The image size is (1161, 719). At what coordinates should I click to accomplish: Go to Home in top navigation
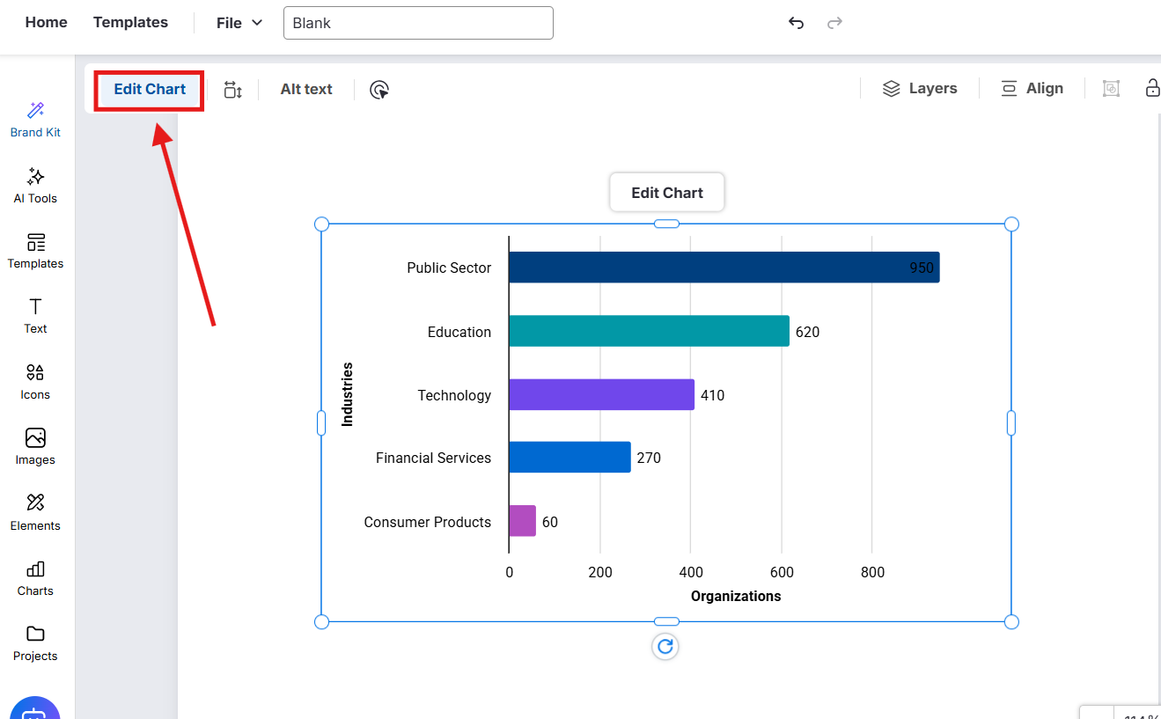click(x=46, y=23)
